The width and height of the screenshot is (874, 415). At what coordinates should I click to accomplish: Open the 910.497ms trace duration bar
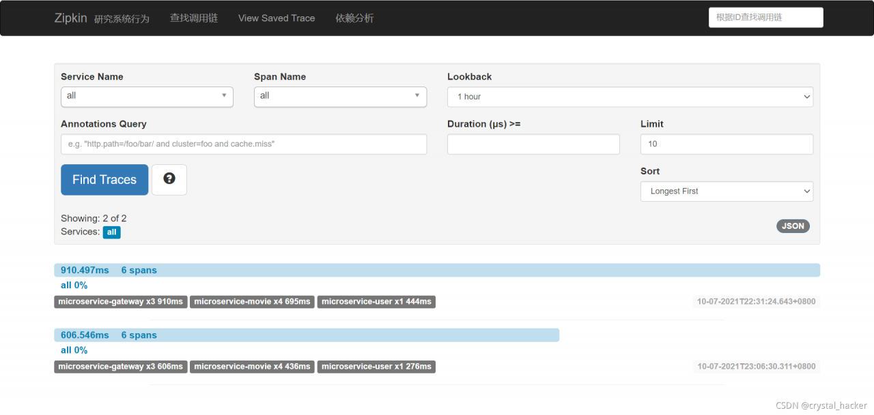[437, 271]
